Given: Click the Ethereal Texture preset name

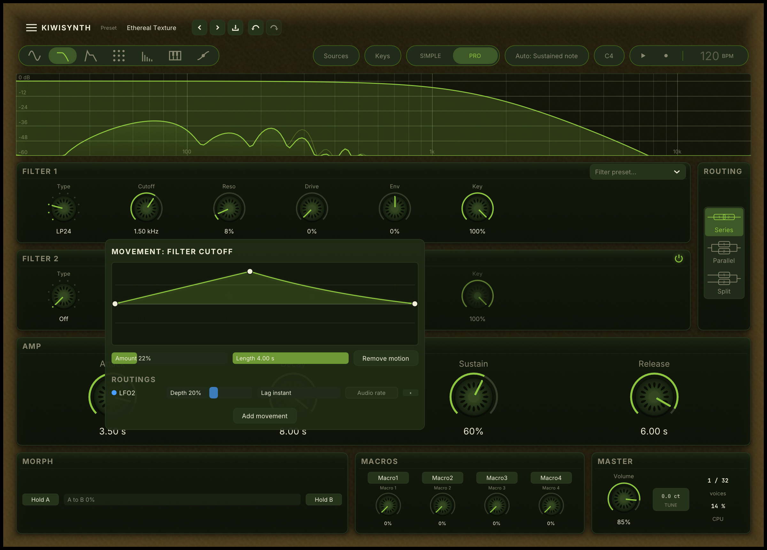Looking at the screenshot, I should tap(151, 28).
